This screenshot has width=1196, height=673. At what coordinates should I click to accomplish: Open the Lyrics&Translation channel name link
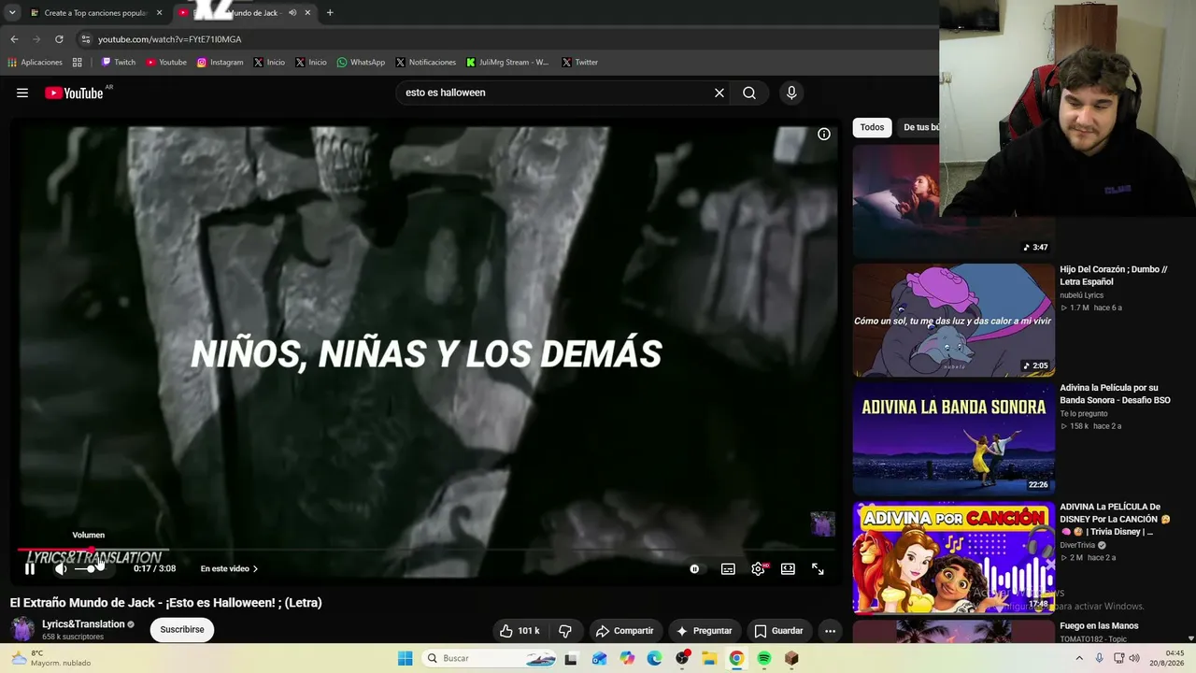(x=83, y=624)
